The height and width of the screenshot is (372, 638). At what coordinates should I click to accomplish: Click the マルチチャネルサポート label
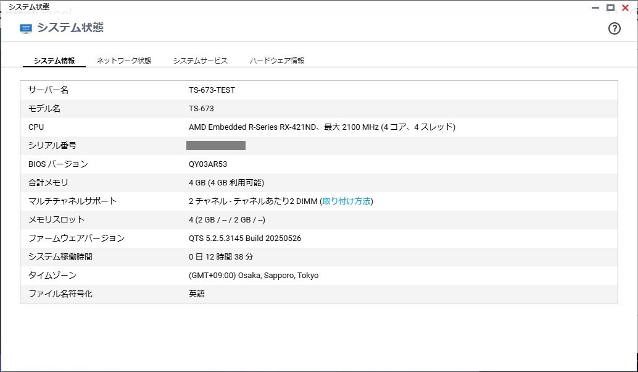[x=72, y=201]
